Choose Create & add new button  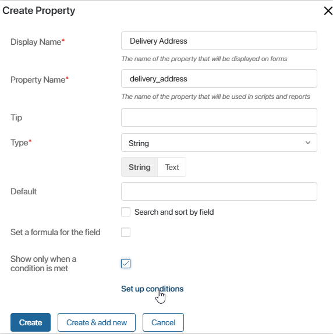[97, 322]
